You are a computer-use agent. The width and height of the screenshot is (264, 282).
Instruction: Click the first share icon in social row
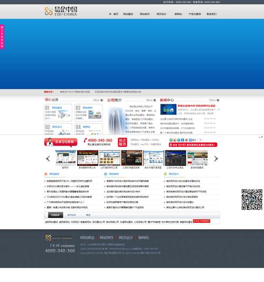(x=171, y=140)
